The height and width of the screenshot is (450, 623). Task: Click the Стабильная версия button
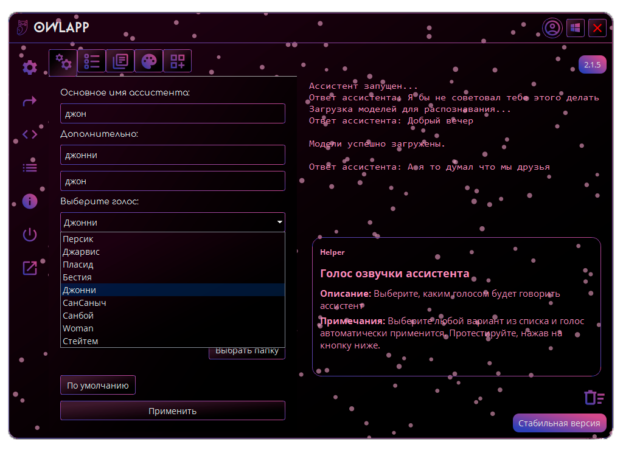pyautogui.click(x=559, y=423)
